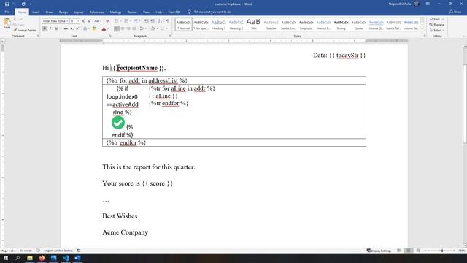Open the Find dropdown arrow
467x263 pixels.
tap(443, 19)
